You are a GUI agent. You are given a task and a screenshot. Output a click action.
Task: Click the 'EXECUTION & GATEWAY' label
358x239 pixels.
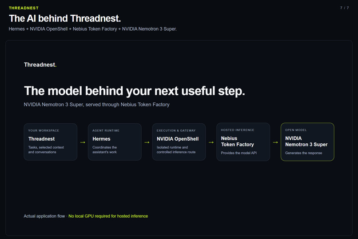pyautogui.click(x=176, y=130)
